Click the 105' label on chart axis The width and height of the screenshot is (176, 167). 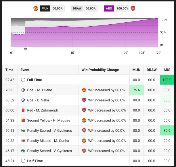[x=142, y=53]
